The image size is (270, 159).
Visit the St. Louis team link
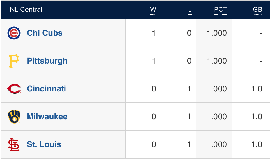coord(44,144)
